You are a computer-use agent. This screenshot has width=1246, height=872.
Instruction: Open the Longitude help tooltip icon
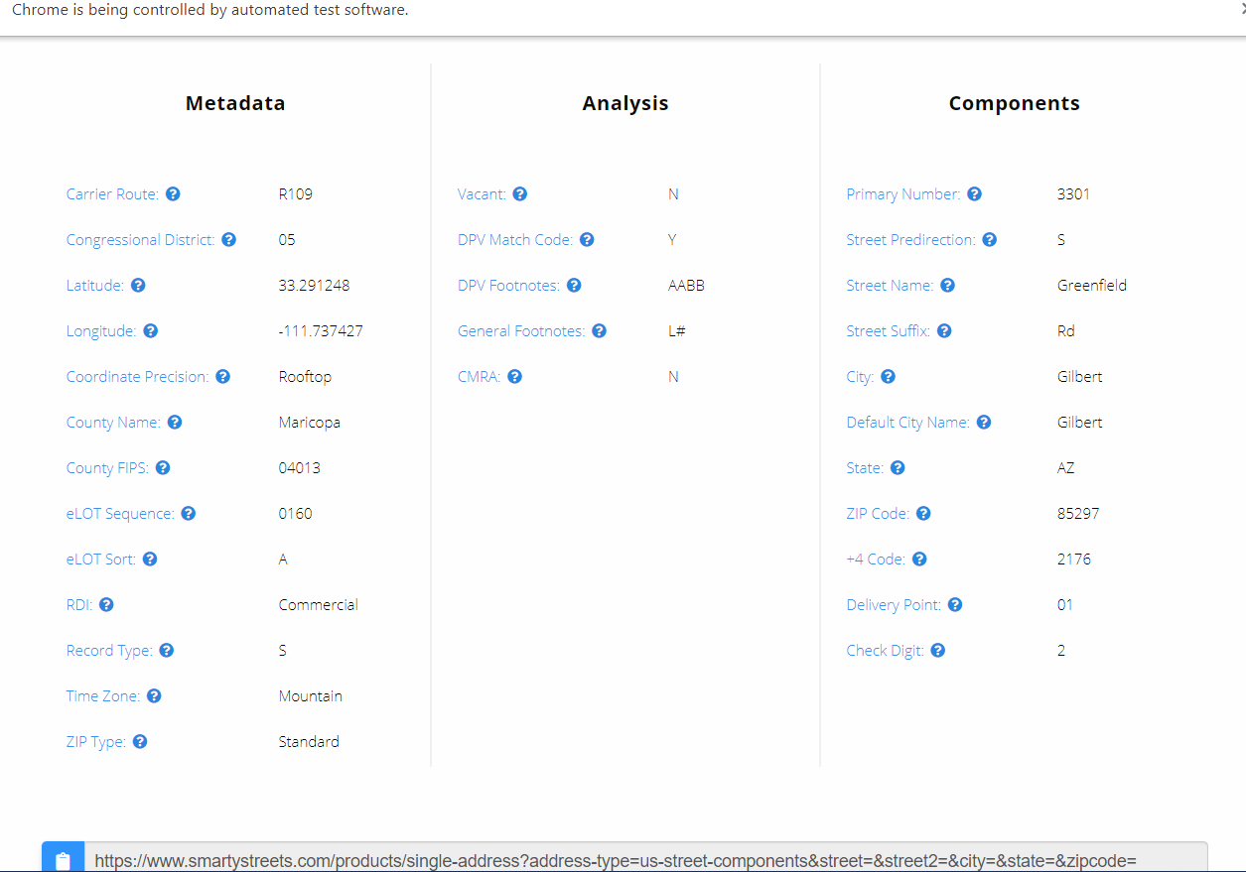click(x=151, y=331)
